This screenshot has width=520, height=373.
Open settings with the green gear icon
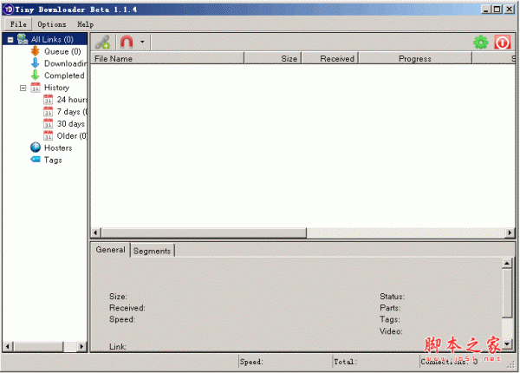[x=480, y=43]
